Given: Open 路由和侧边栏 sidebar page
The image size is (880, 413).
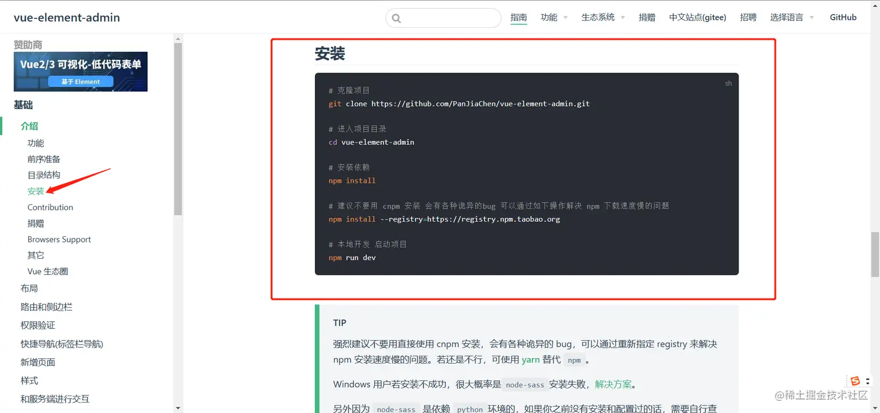Looking at the screenshot, I should pos(47,307).
